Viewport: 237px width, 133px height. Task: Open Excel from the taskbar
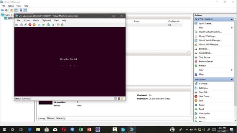coord(81,130)
